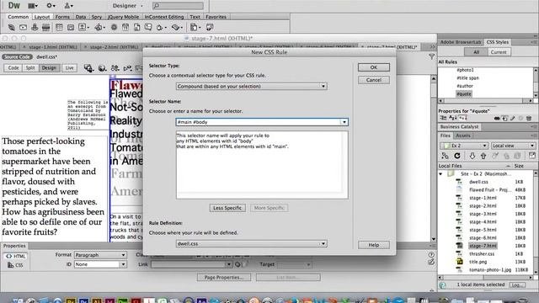Click the Comment icon in Insert bar

point(148,27)
